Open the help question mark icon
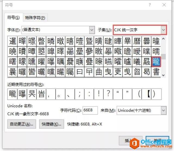174x151 pixels. point(150,5)
